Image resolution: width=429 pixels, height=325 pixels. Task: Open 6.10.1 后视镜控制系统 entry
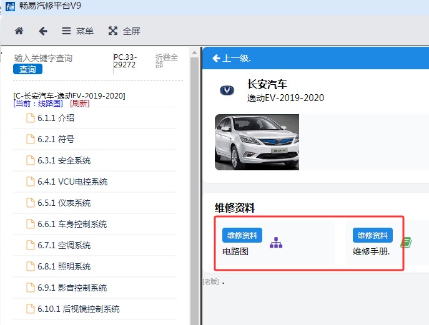pyautogui.click(x=95, y=309)
